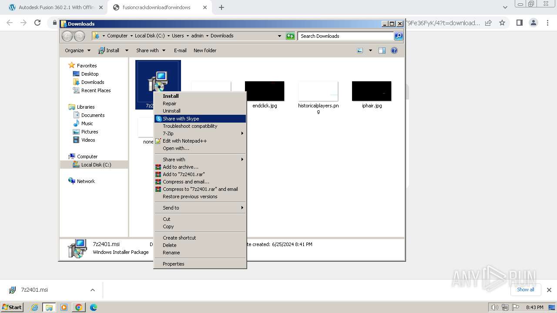Viewport: 557px width, 313px height.
Task: Select Pictures library
Action: pyautogui.click(x=89, y=132)
